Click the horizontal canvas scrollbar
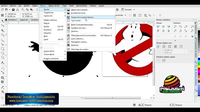Viewport: 200px width, 112px height. click(x=112, y=98)
